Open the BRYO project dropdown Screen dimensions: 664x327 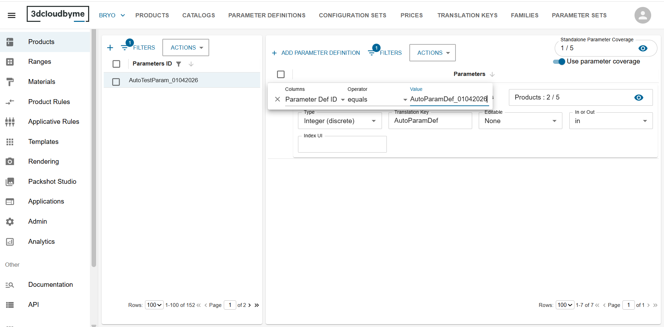(x=112, y=15)
